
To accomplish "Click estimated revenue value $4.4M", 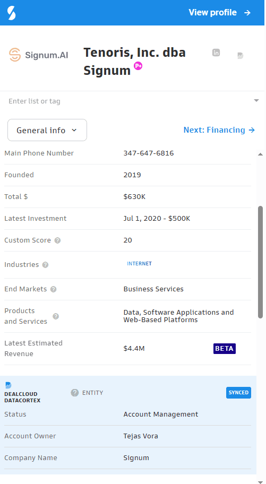I will click(x=134, y=349).
